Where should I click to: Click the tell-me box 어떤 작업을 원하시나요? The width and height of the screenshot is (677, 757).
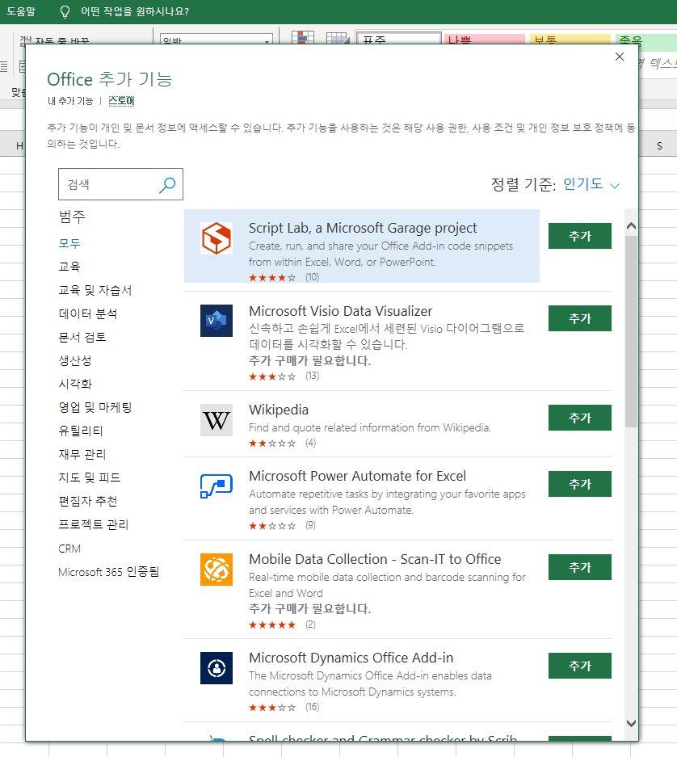135,11
